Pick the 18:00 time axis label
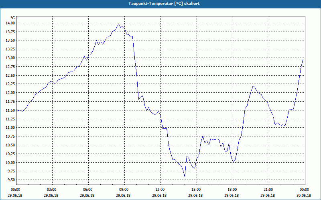321x200 pixels. [x=233, y=189]
